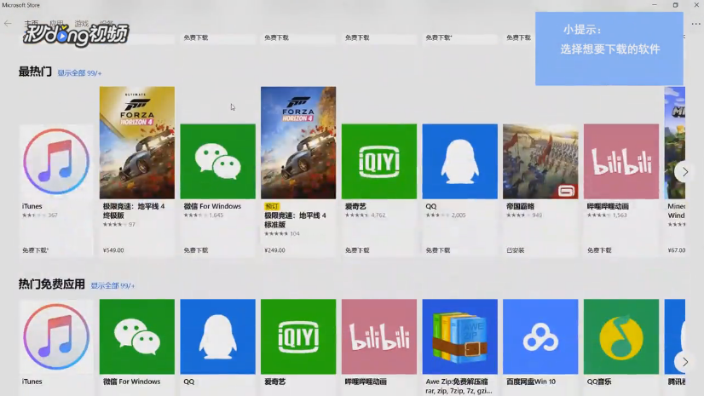Open QQ penguin tile in 热门免费应用
The height and width of the screenshot is (396, 704).
coord(217,336)
